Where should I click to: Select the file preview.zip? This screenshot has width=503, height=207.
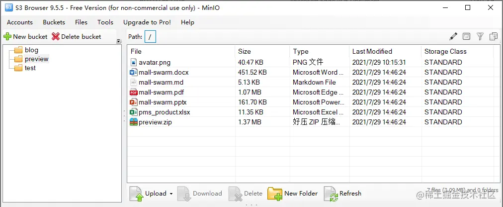tap(155, 122)
